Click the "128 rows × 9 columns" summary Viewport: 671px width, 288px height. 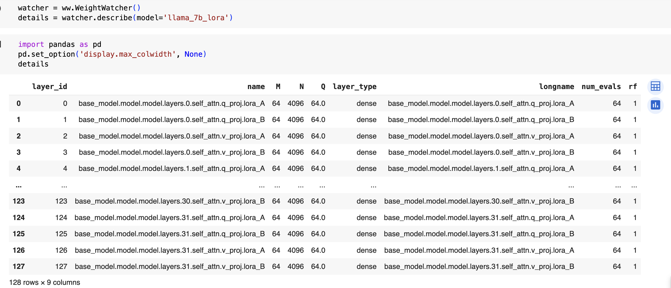coord(45,283)
